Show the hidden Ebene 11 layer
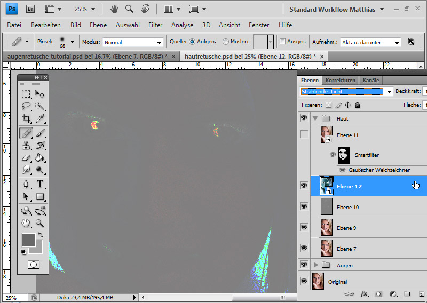This screenshot has width=427, height=303. (304, 135)
